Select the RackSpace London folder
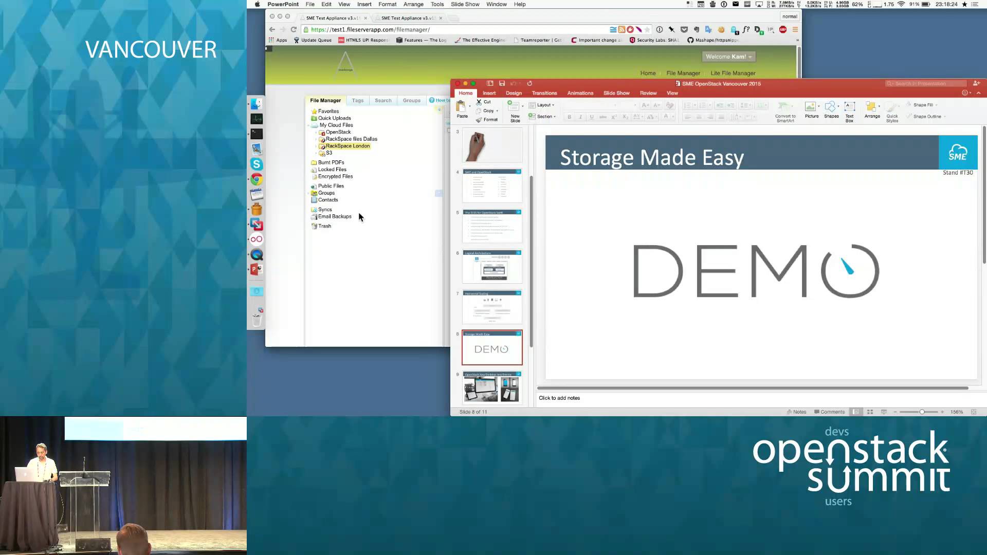Screen dimensions: 987x555 348,146
